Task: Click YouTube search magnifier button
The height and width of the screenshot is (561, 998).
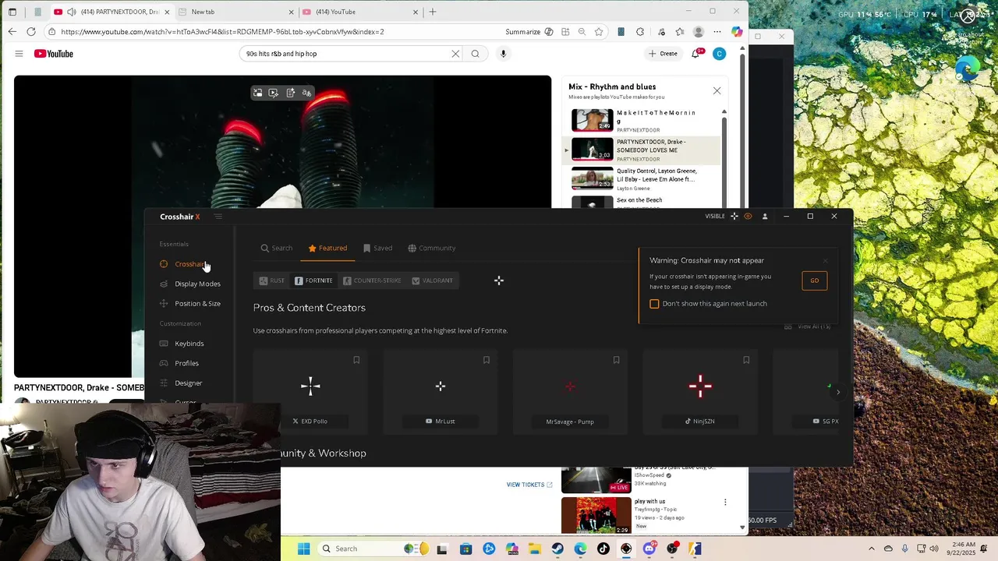Action: pyautogui.click(x=475, y=54)
